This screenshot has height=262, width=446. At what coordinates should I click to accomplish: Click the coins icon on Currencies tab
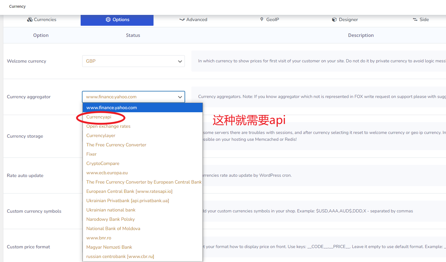coord(30,19)
